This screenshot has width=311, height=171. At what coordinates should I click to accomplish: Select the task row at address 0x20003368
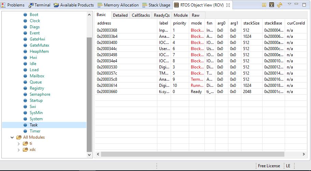(201, 30)
